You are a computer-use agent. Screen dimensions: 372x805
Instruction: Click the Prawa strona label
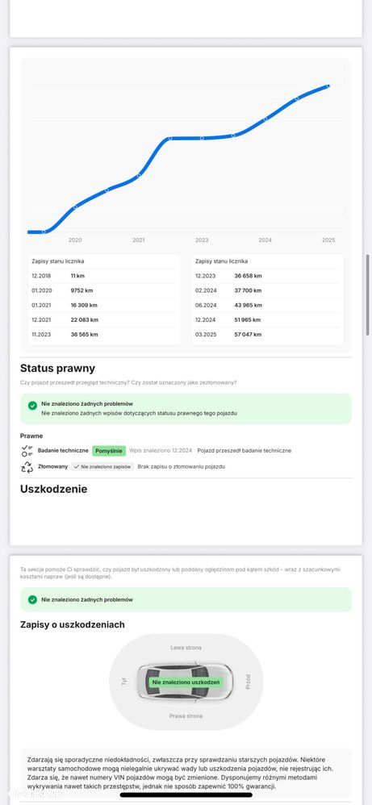click(x=186, y=715)
